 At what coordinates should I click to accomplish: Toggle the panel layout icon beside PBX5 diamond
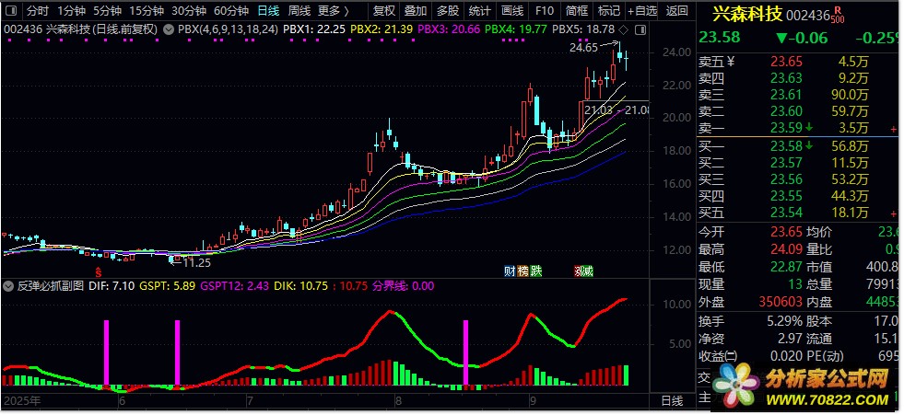[x=640, y=29]
